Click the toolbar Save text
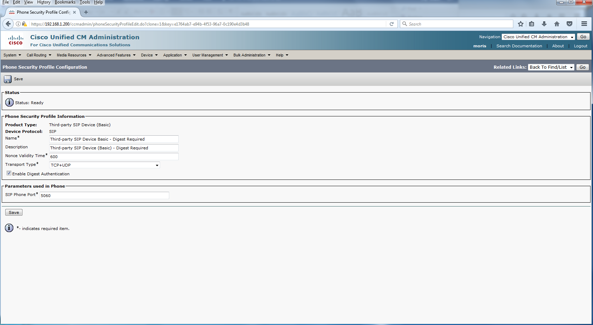The height and width of the screenshot is (325, 593). pyautogui.click(x=18, y=79)
